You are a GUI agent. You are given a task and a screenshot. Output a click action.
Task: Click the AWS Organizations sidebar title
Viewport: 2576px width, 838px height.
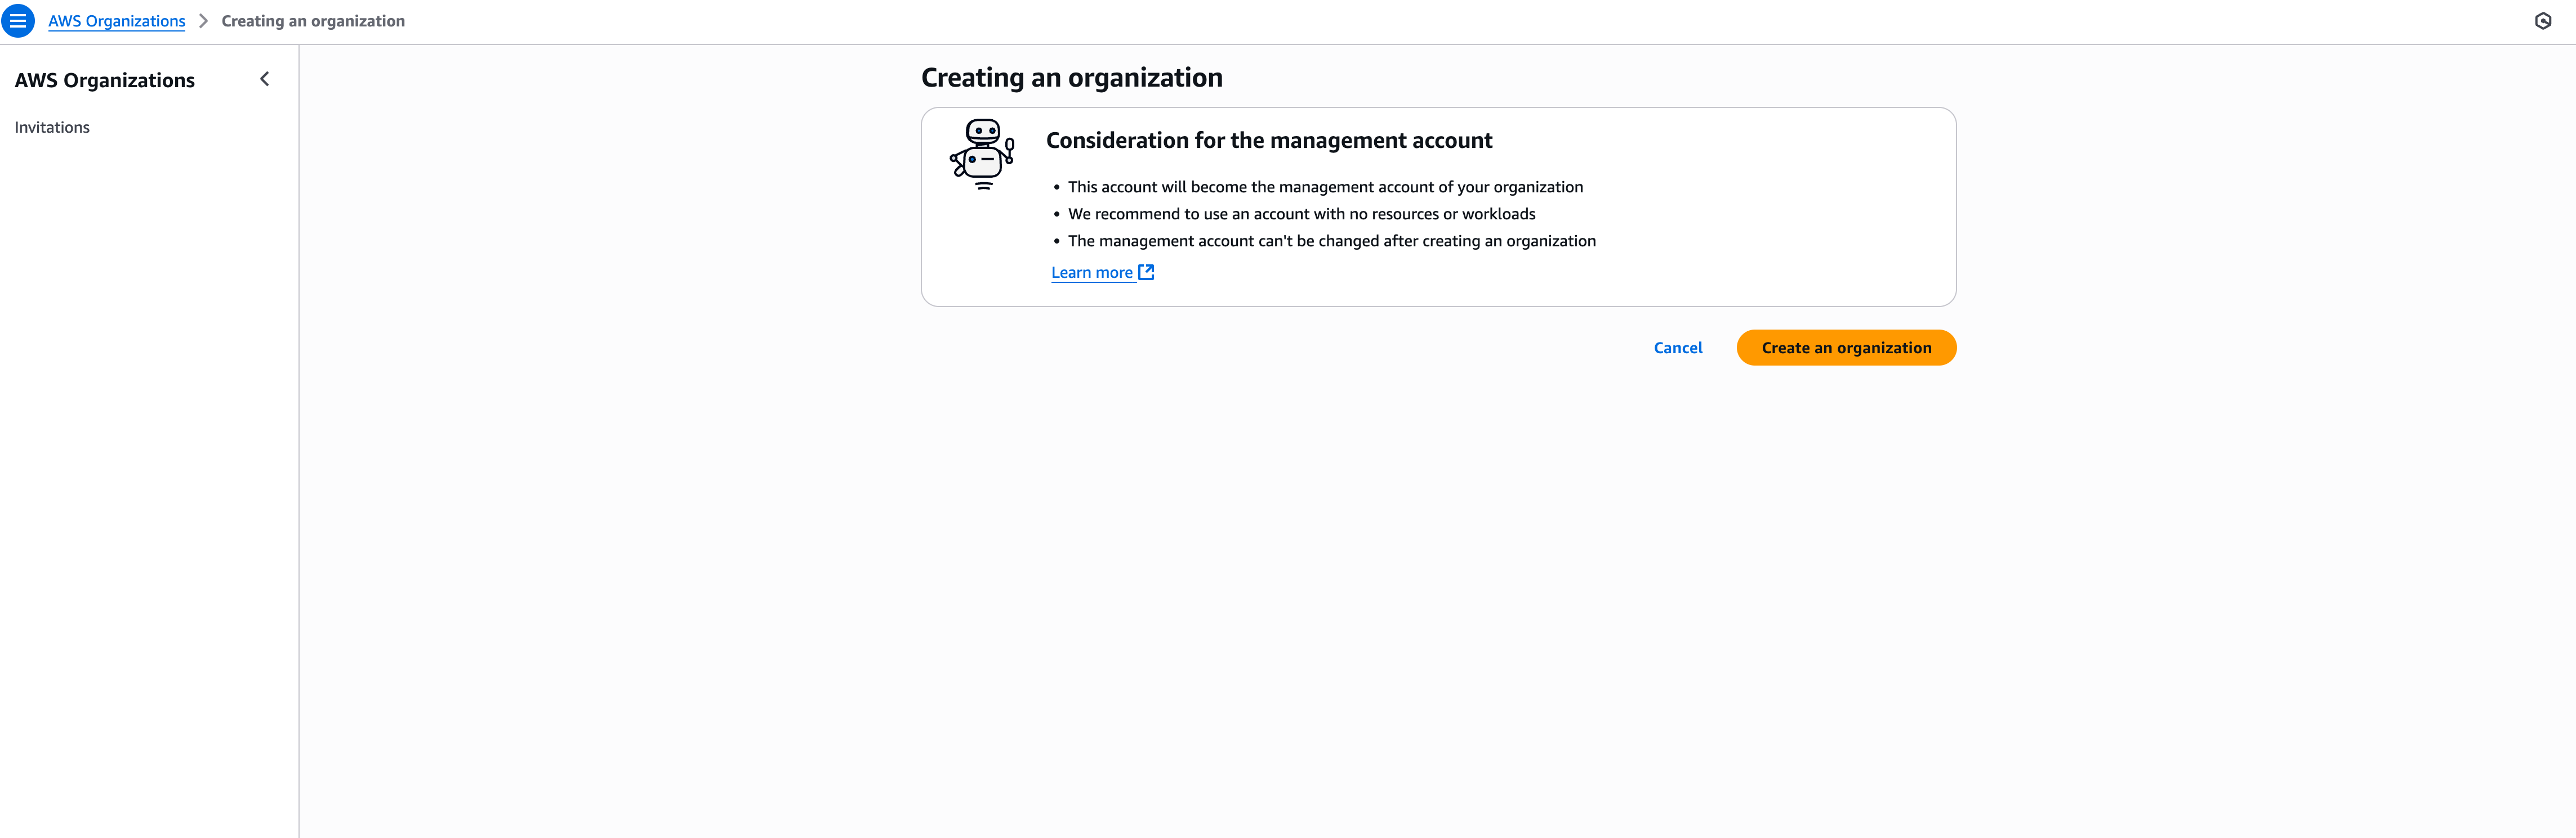pyautogui.click(x=105, y=81)
